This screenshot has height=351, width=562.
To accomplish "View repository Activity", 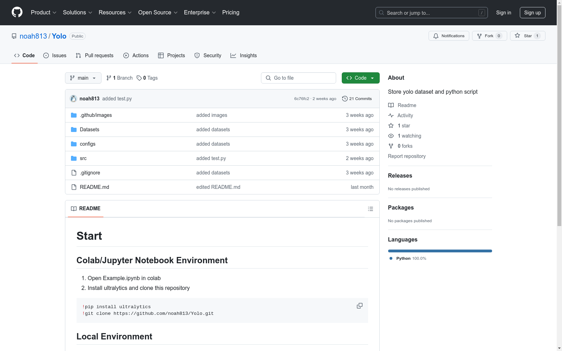I will pyautogui.click(x=401, y=115).
